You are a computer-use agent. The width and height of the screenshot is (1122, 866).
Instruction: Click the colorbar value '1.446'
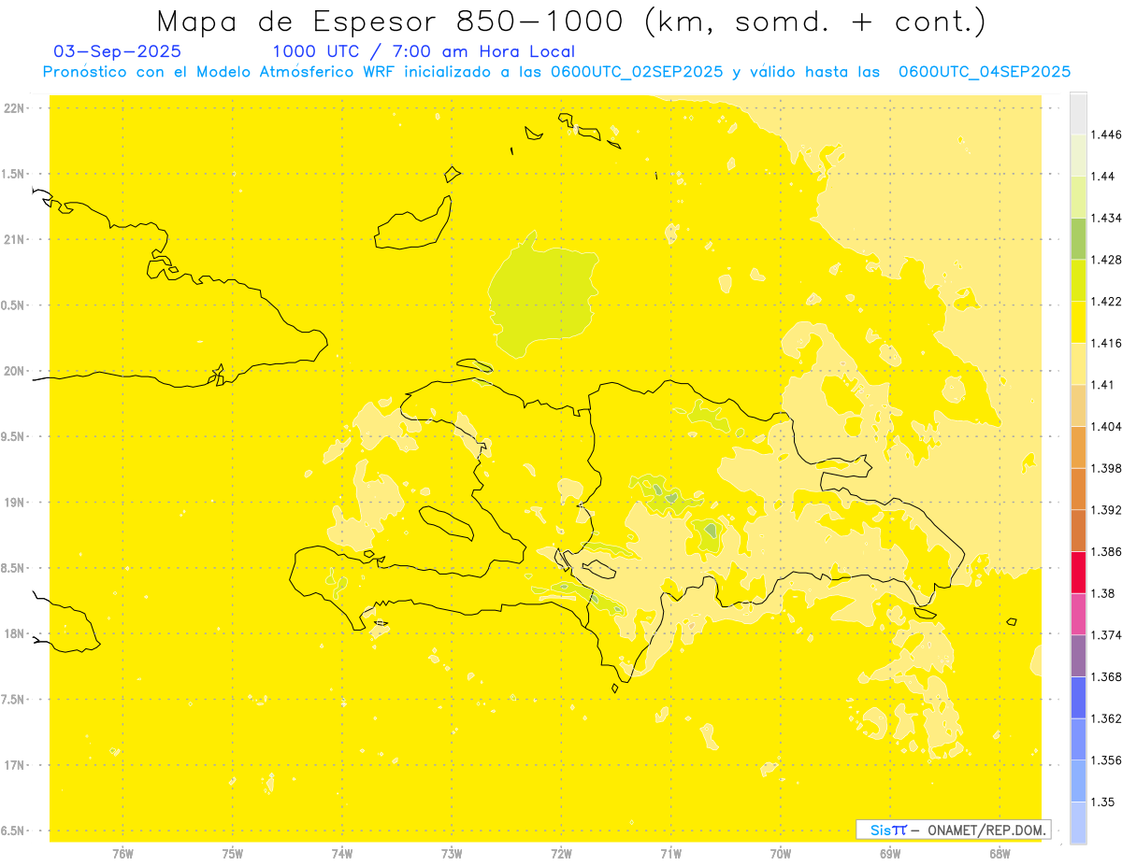coord(1106,135)
